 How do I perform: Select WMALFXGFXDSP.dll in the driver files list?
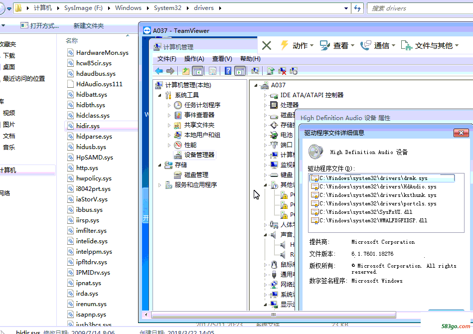[x=369, y=220]
